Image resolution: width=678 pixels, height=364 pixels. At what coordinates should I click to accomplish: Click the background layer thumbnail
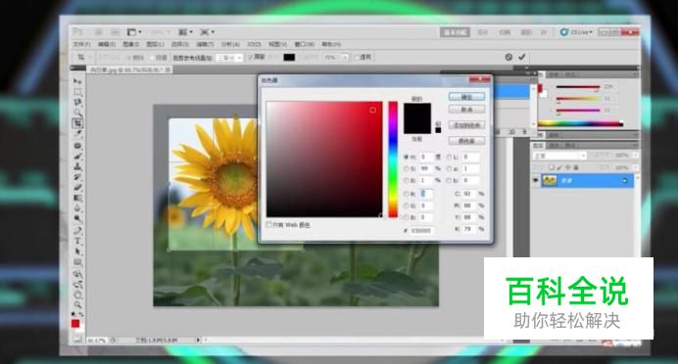tap(549, 180)
